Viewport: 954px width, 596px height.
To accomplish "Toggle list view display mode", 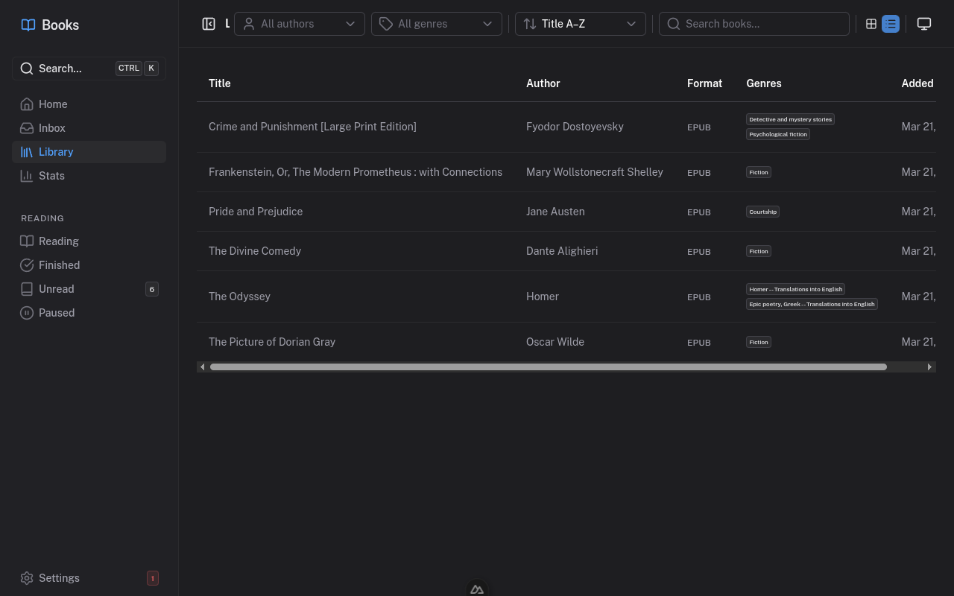I will (891, 23).
